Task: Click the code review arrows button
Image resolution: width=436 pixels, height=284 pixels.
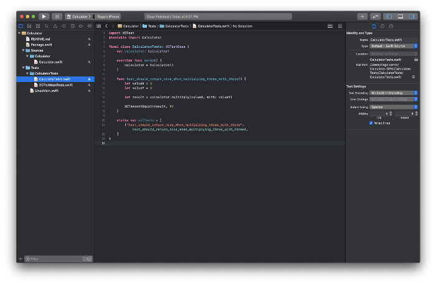Action: tap(376, 16)
